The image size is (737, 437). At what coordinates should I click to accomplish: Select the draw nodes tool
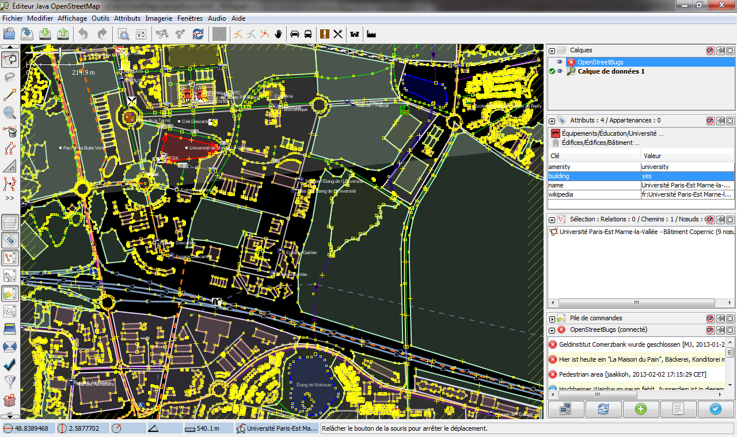click(10, 95)
